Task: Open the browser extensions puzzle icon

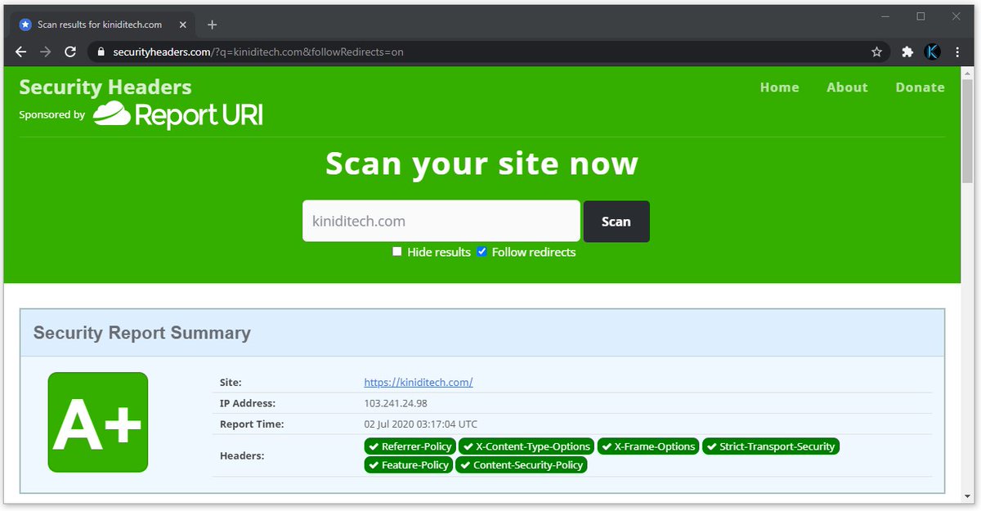Action: 907,51
